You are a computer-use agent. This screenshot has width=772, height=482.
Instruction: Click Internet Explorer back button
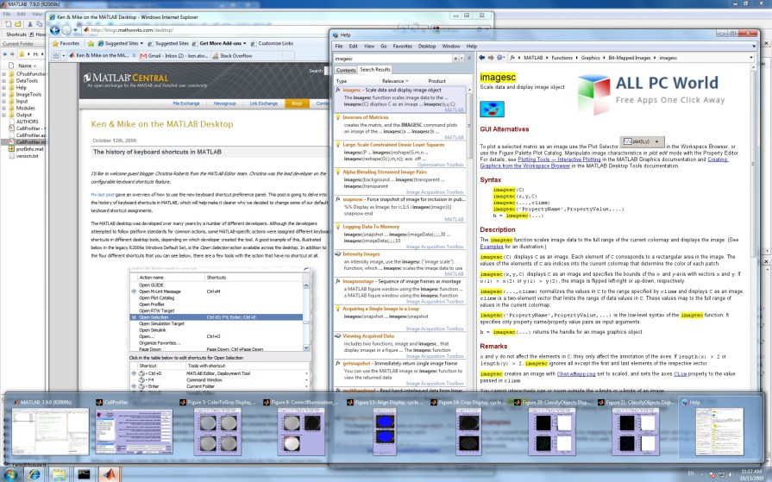(x=54, y=30)
